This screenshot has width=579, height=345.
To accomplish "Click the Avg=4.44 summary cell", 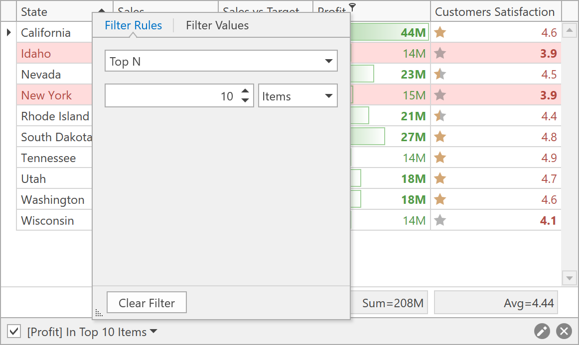I will pyautogui.click(x=496, y=303).
